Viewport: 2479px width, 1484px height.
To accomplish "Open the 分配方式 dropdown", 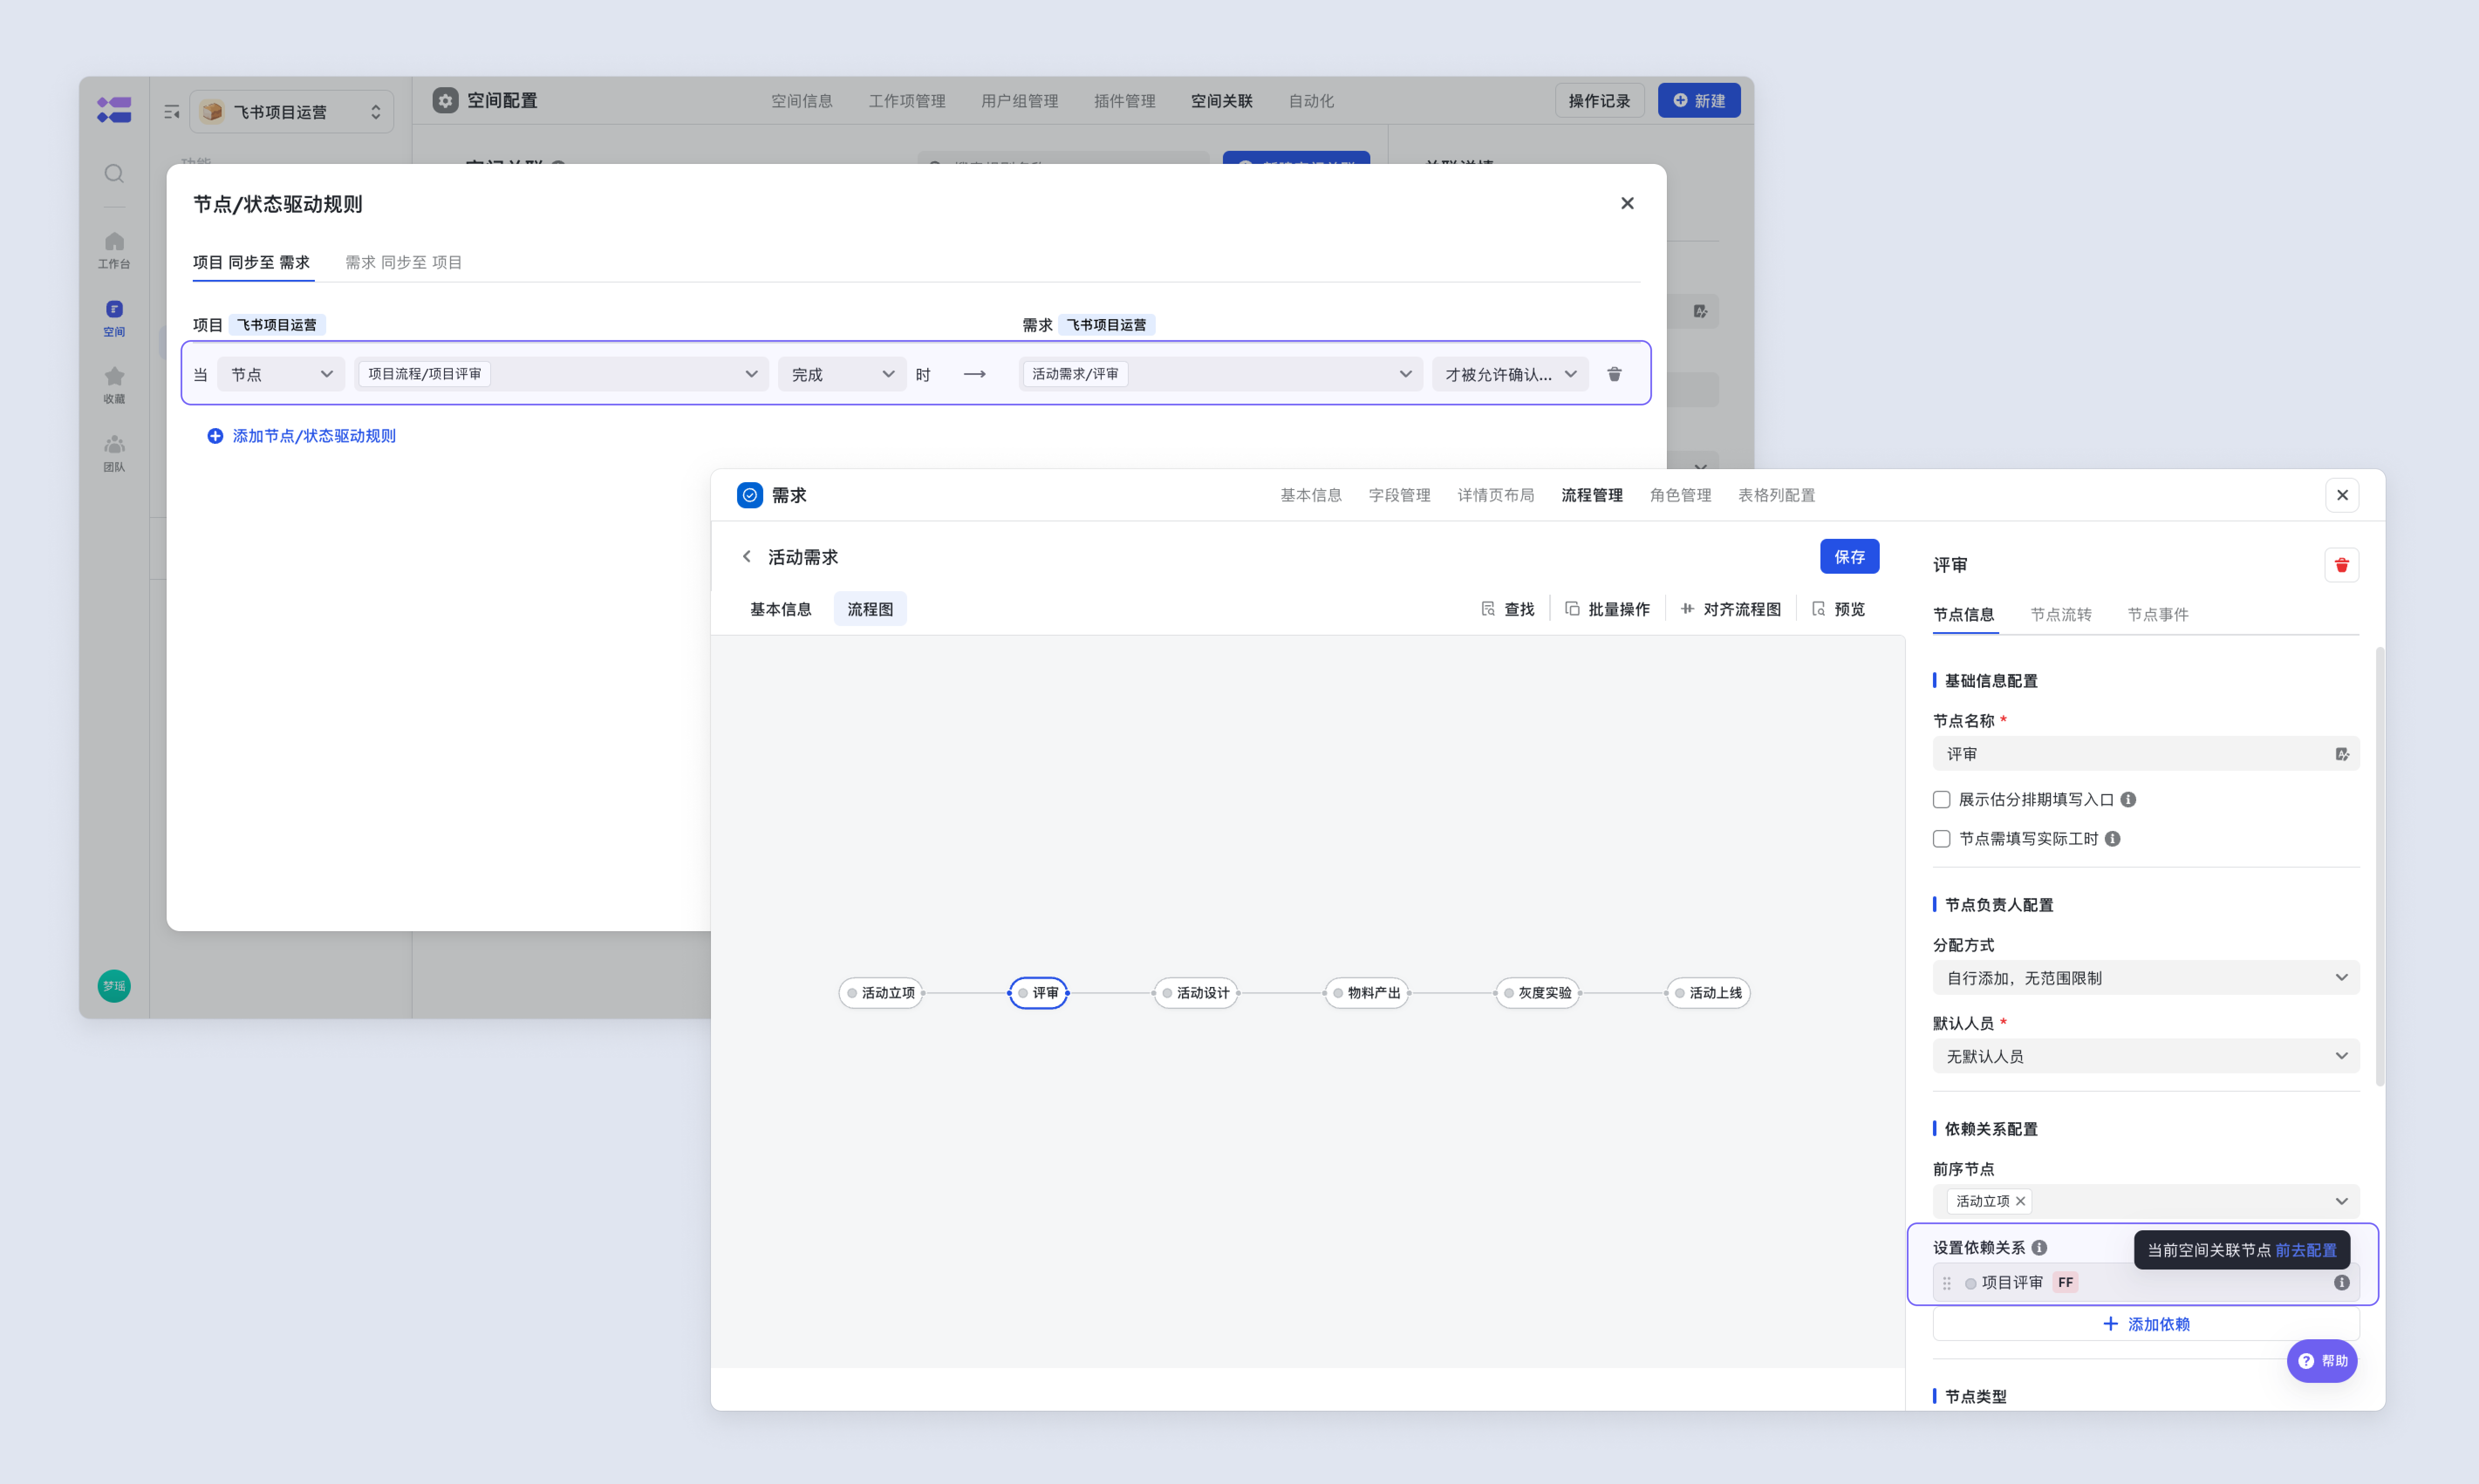I will pos(2146,978).
